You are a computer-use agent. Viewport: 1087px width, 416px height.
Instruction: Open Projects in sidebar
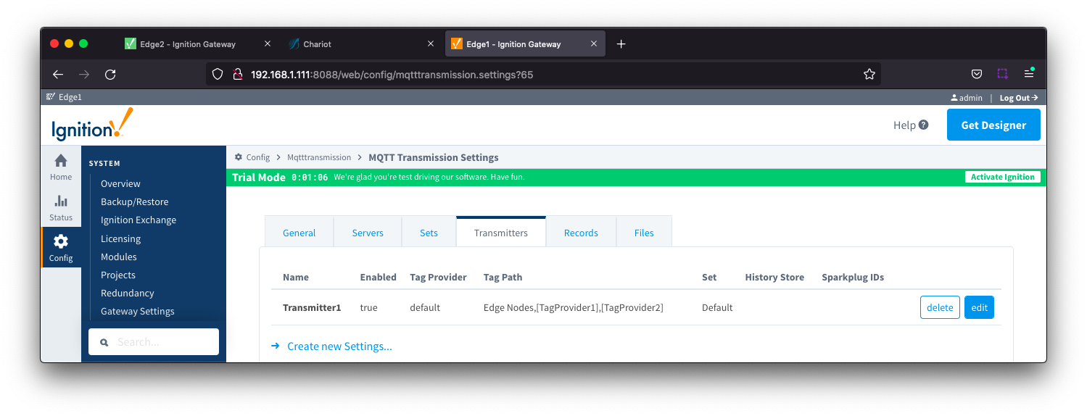click(x=118, y=275)
